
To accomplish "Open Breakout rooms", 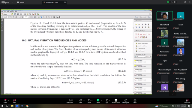I will tap(116, 101).
